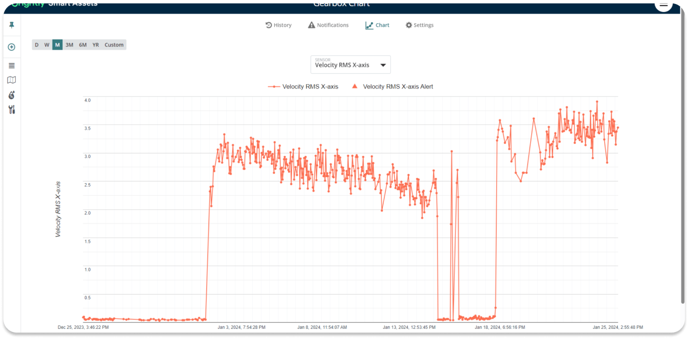This screenshot has width=689, height=338.
Task: Click the Velocity RMS X-axis vertical axis title
Action: (58, 209)
